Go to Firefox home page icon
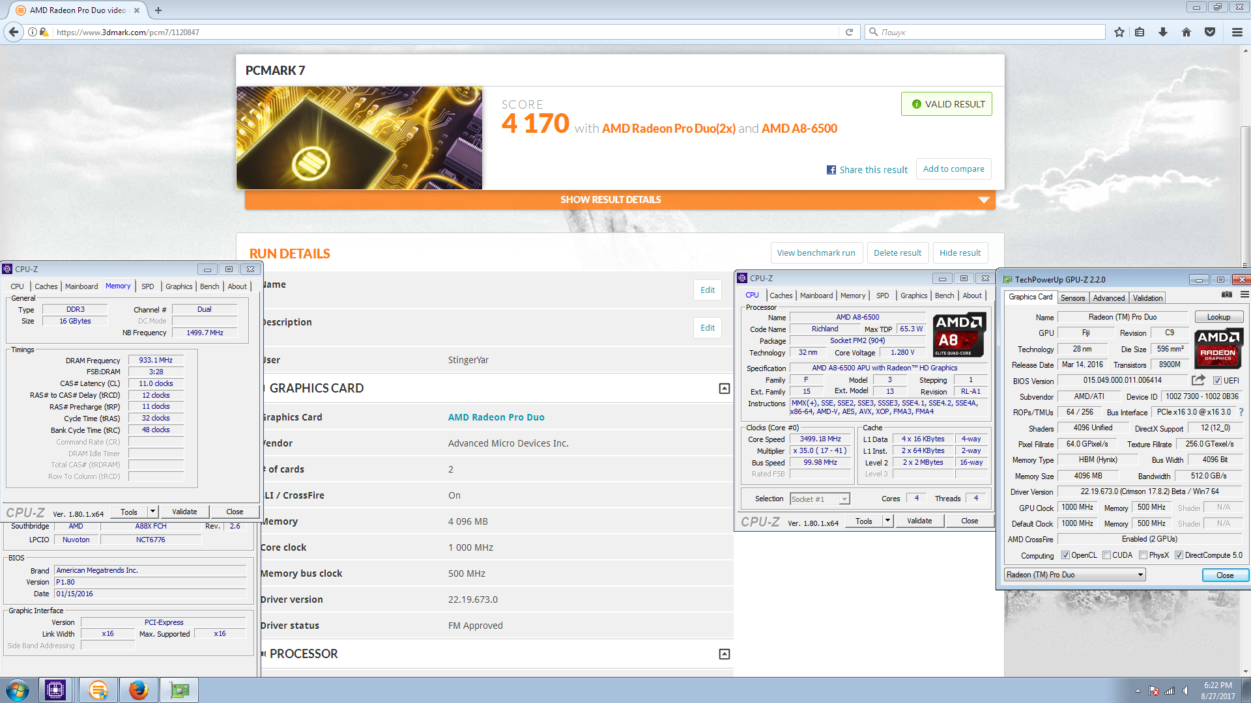Image resolution: width=1251 pixels, height=703 pixels. [x=1186, y=32]
